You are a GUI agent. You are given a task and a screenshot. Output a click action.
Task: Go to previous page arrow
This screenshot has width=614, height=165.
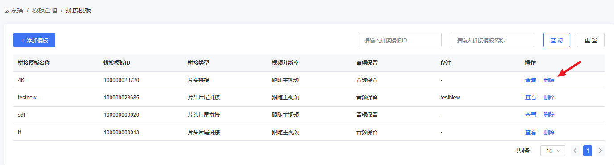[x=575, y=151]
